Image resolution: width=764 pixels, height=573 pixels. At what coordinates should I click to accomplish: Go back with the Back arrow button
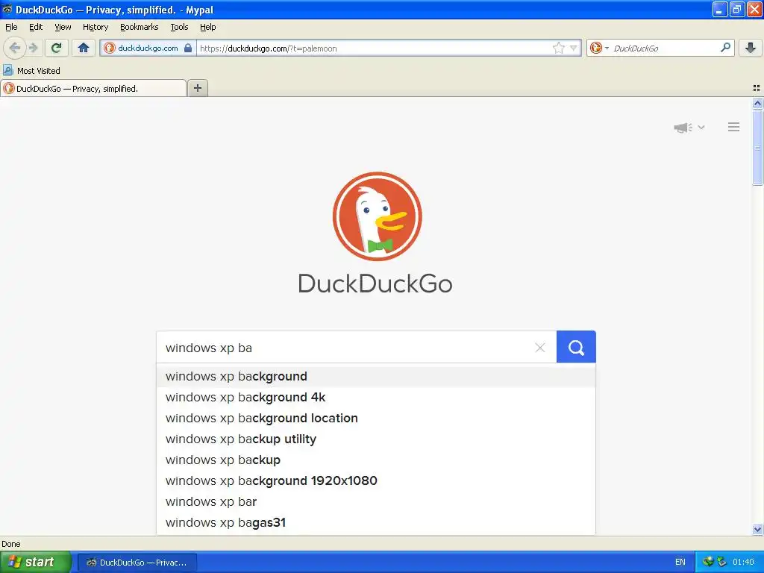[14, 48]
